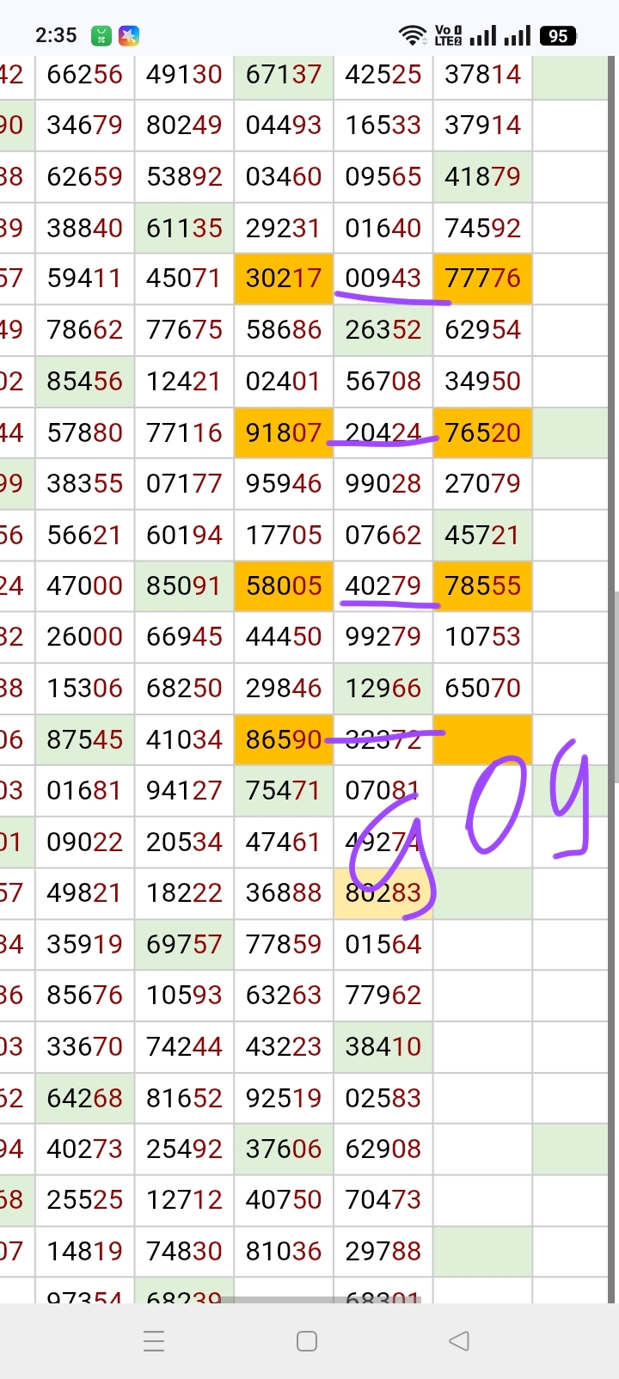Select the cell showing 91807

coord(284,432)
